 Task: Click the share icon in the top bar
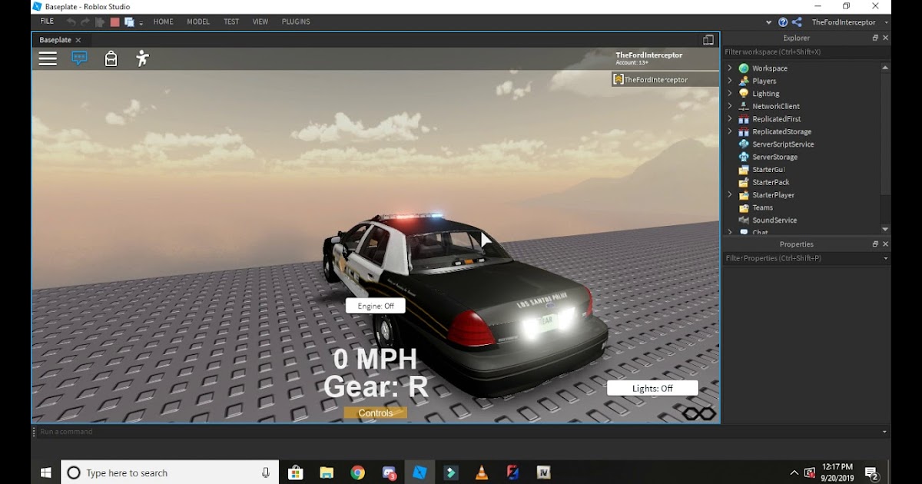(x=797, y=22)
